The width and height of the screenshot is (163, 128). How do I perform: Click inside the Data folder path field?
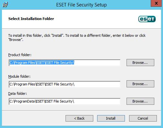point(65,101)
